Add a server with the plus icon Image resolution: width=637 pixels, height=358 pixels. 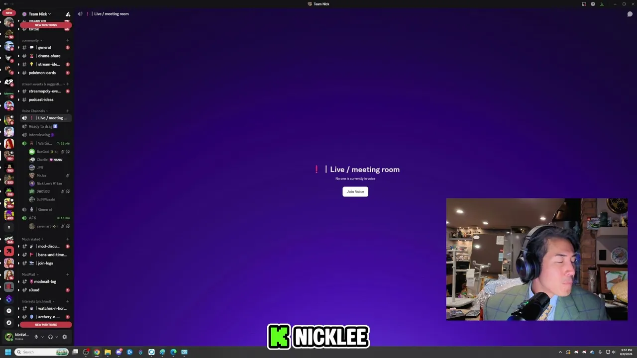8,311
